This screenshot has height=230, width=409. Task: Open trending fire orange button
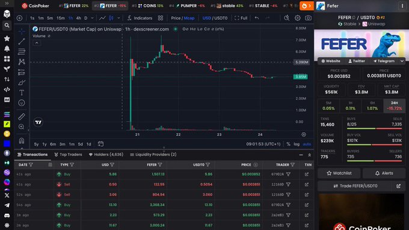307,6
